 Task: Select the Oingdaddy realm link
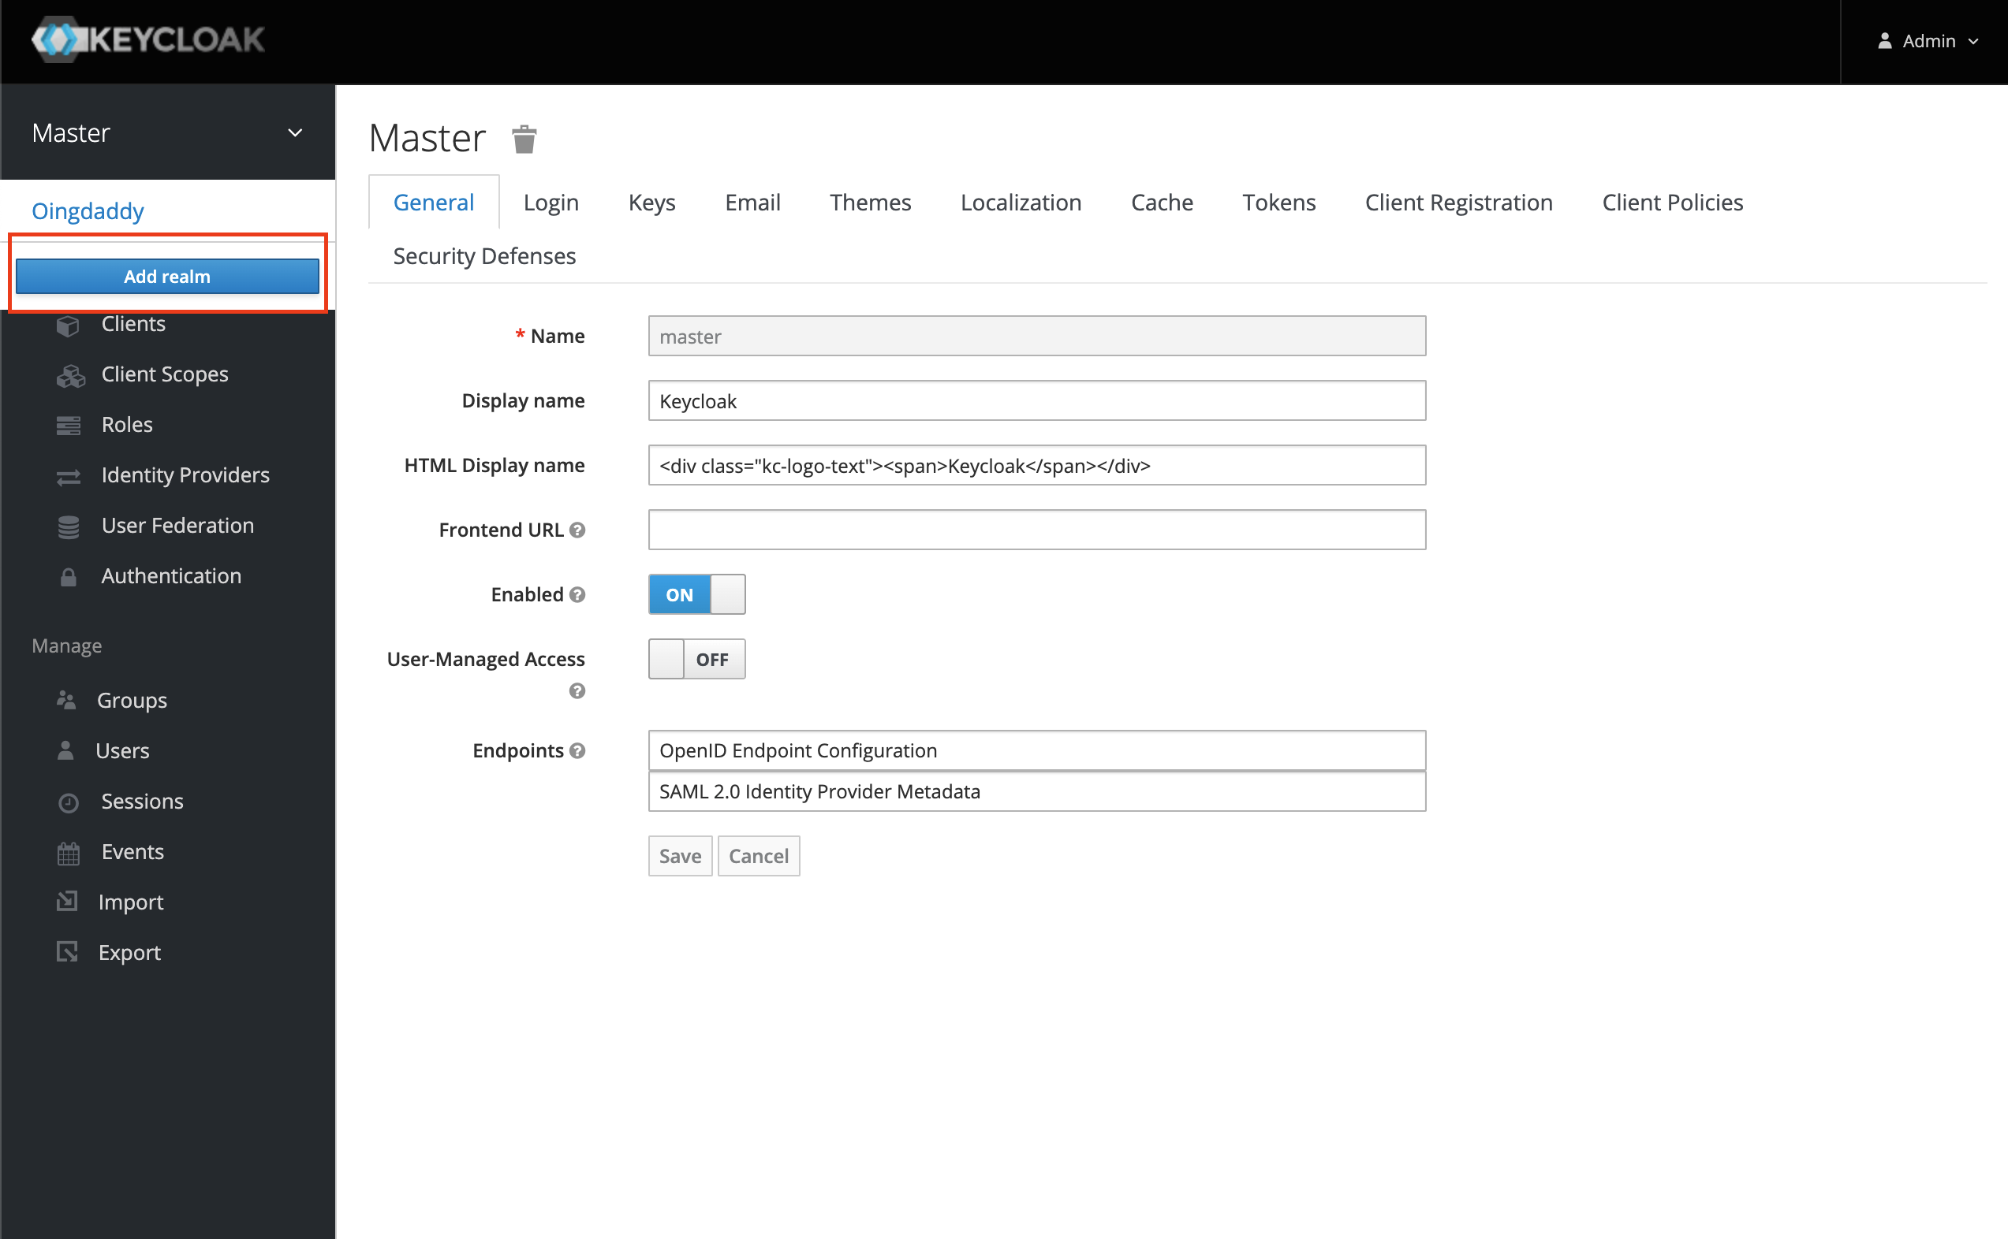click(88, 211)
